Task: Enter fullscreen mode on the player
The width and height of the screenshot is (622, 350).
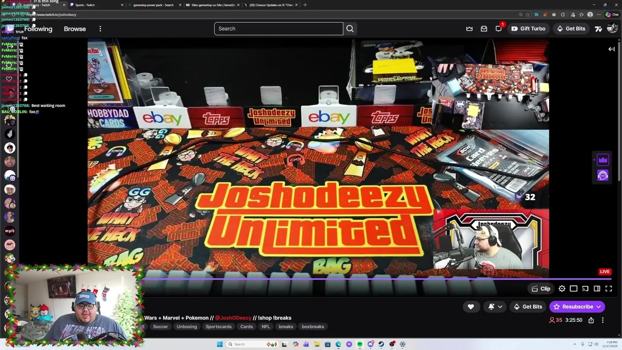Action: coord(608,289)
